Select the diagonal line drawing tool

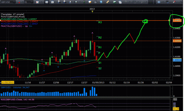coord(126,2)
